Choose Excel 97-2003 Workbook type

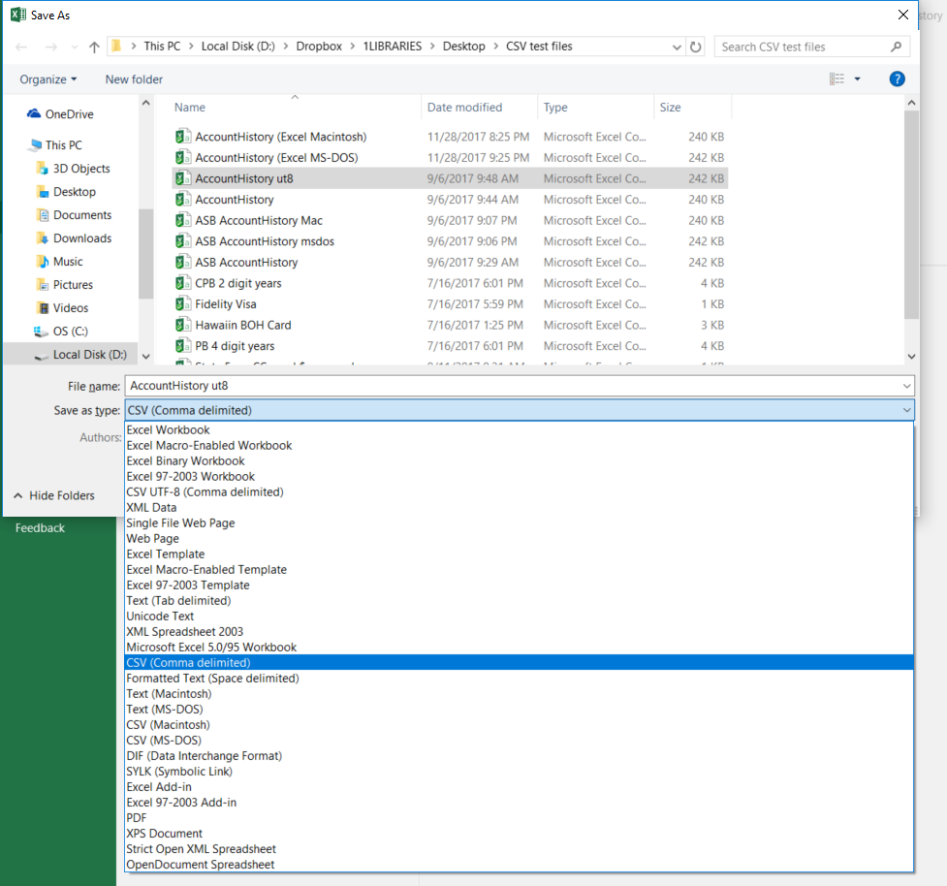(x=519, y=477)
